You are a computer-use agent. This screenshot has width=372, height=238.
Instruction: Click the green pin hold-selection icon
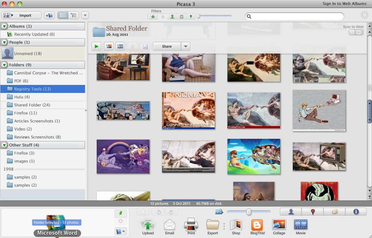click(121, 213)
